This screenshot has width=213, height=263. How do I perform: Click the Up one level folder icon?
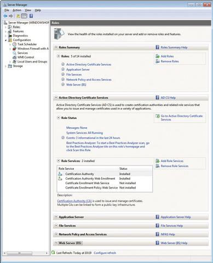(18, 16)
